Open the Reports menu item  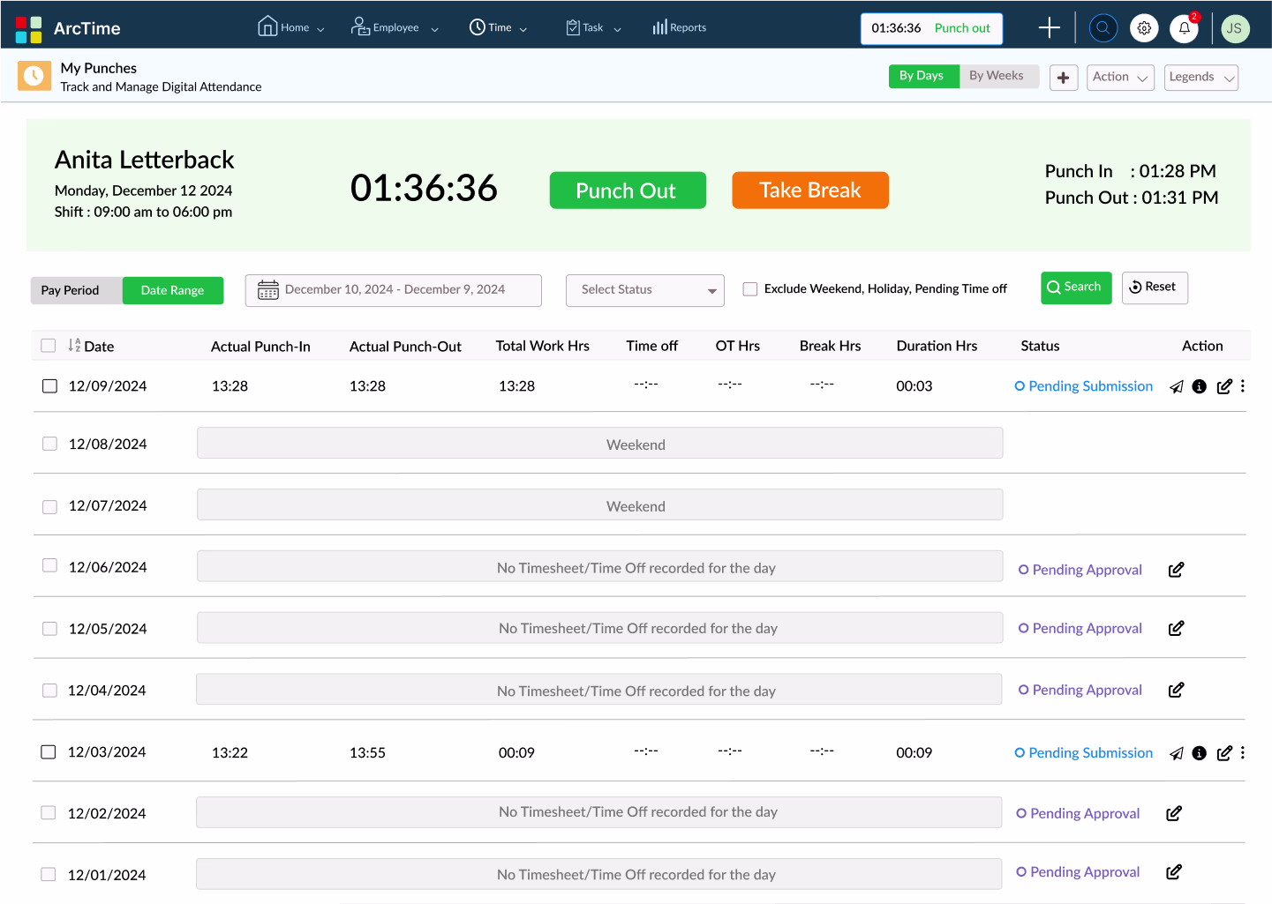(x=679, y=27)
